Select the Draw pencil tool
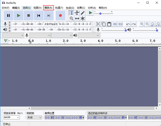The image size is (161, 126). click(x=83, y=13)
